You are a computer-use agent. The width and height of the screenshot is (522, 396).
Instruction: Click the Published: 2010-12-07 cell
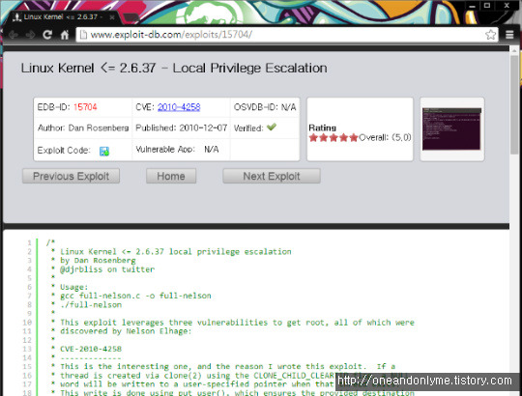point(181,128)
